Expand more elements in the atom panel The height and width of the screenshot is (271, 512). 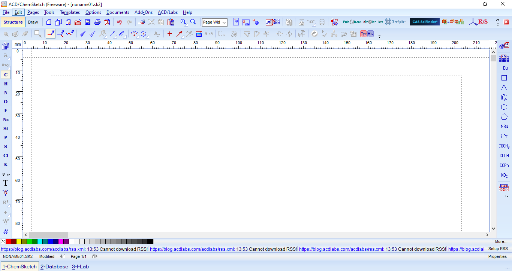pos(6,174)
